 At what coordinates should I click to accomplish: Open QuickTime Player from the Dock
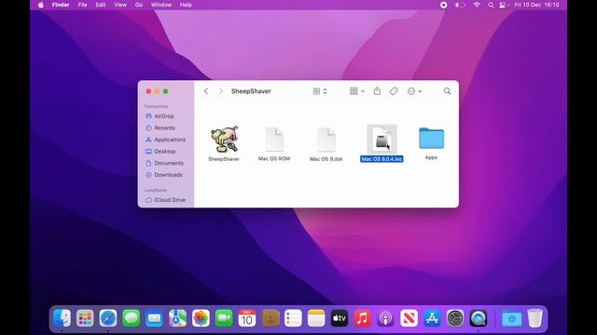479,318
